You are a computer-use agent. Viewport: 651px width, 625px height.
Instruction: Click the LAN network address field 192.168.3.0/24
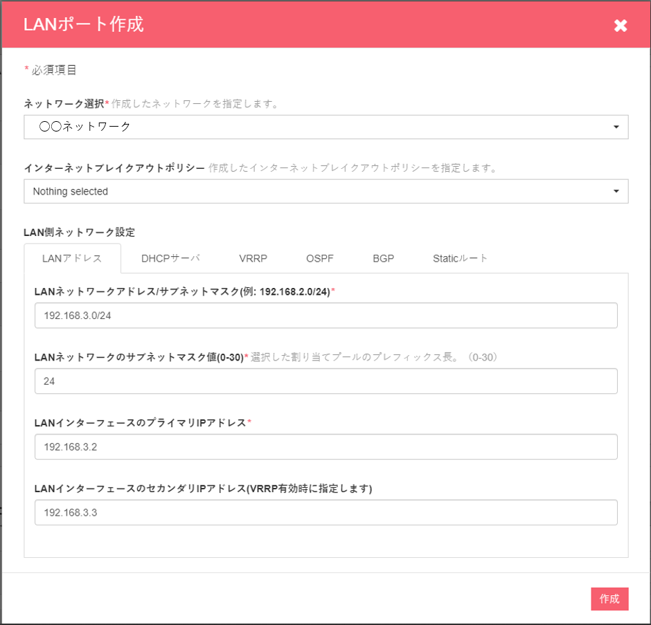(326, 316)
